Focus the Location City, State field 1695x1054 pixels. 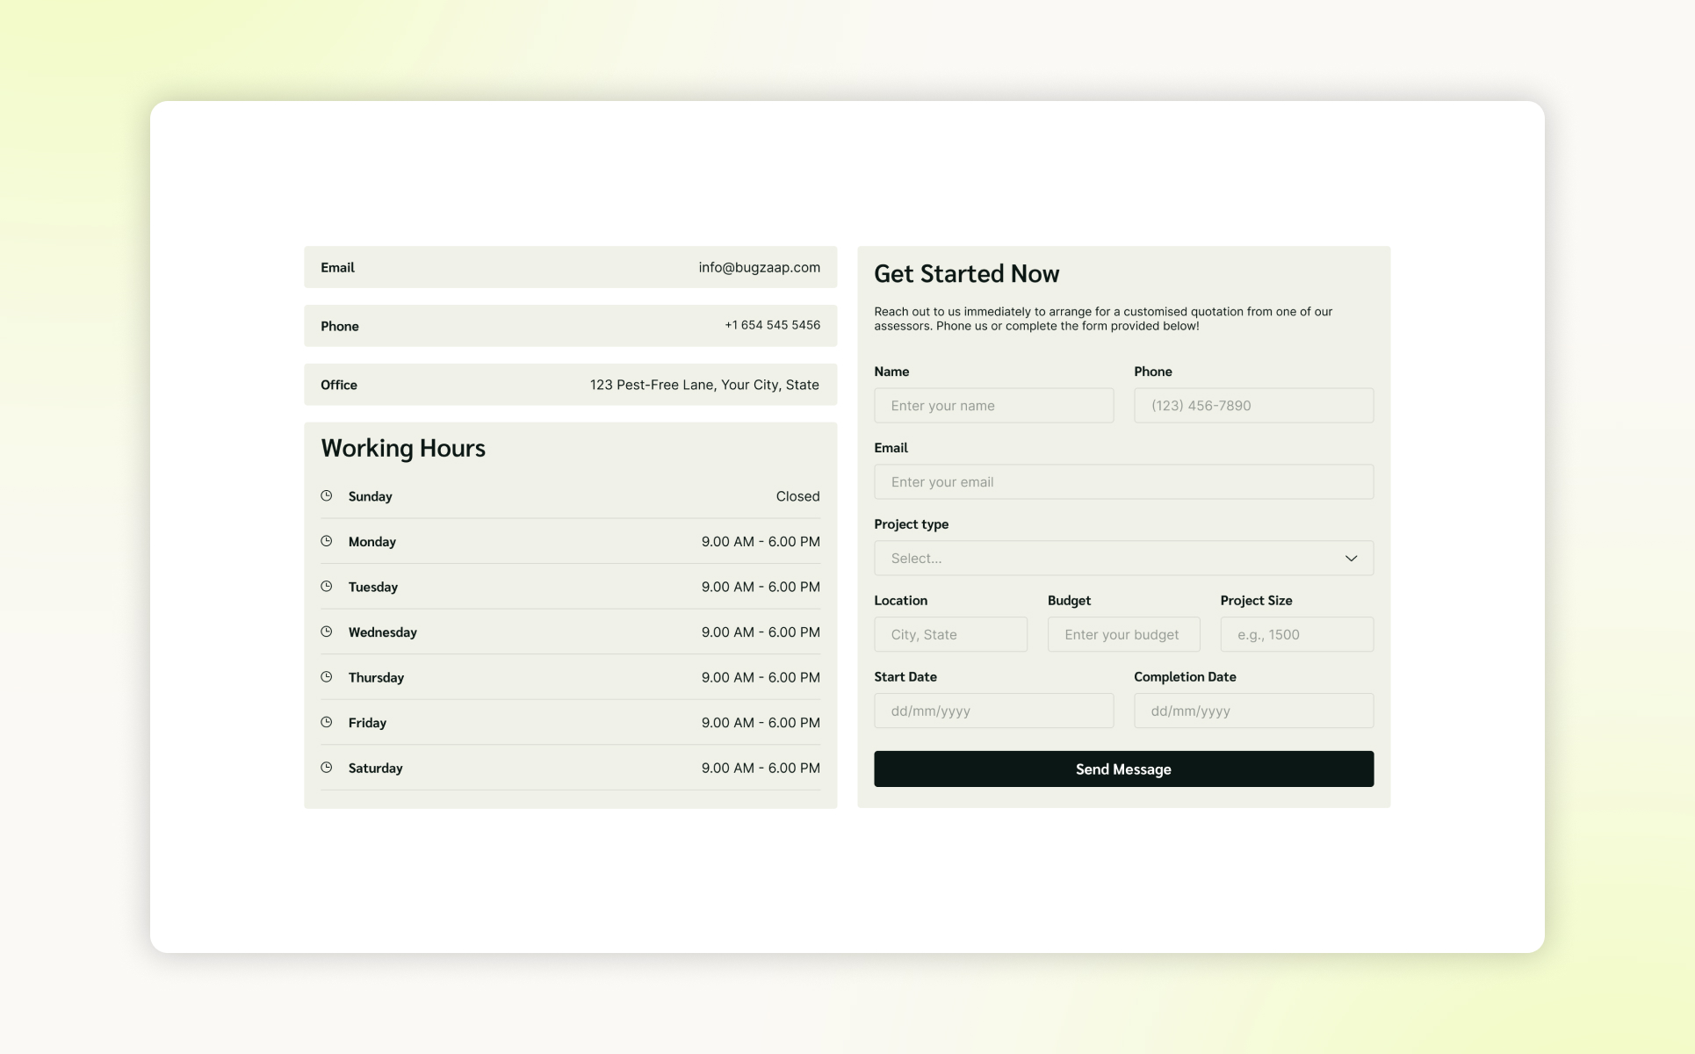pyautogui.click(x=950, y=635)
